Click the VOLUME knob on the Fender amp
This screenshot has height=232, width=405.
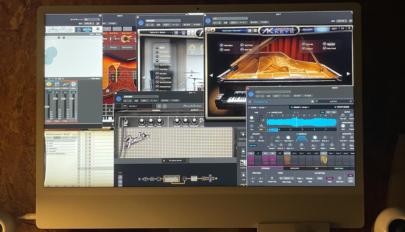click(142, 122)
